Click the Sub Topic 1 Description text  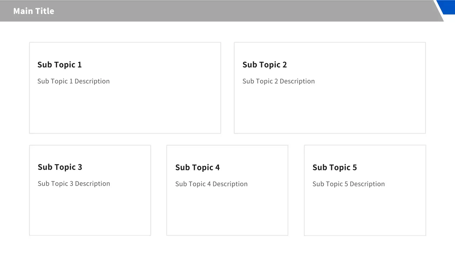(74, 81)
